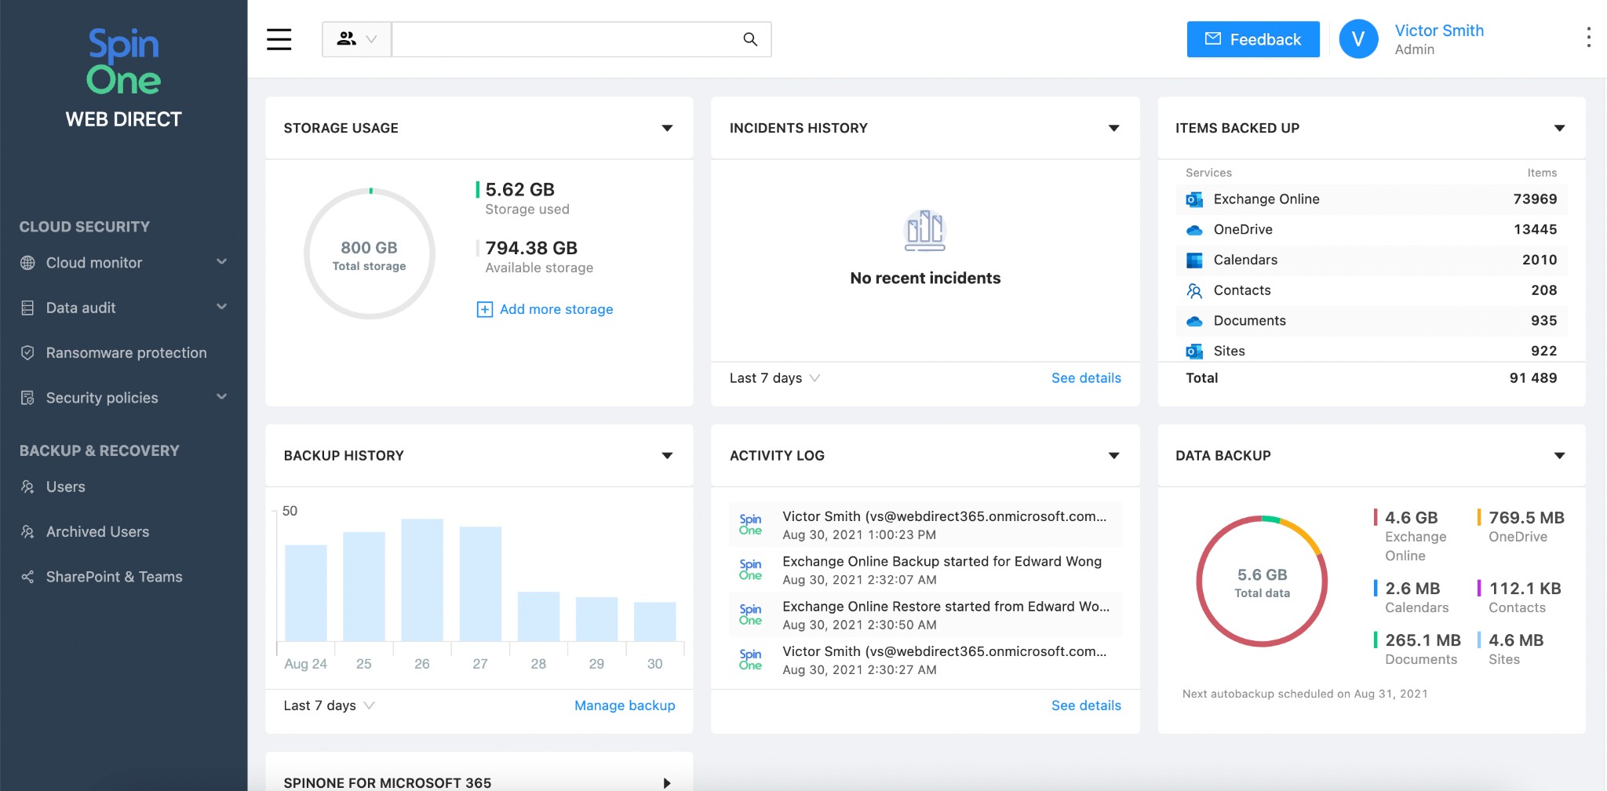The height and width of the screenshot is (791, 1607).
Task: Open the Manage backup link
Action: click(624, 705)
